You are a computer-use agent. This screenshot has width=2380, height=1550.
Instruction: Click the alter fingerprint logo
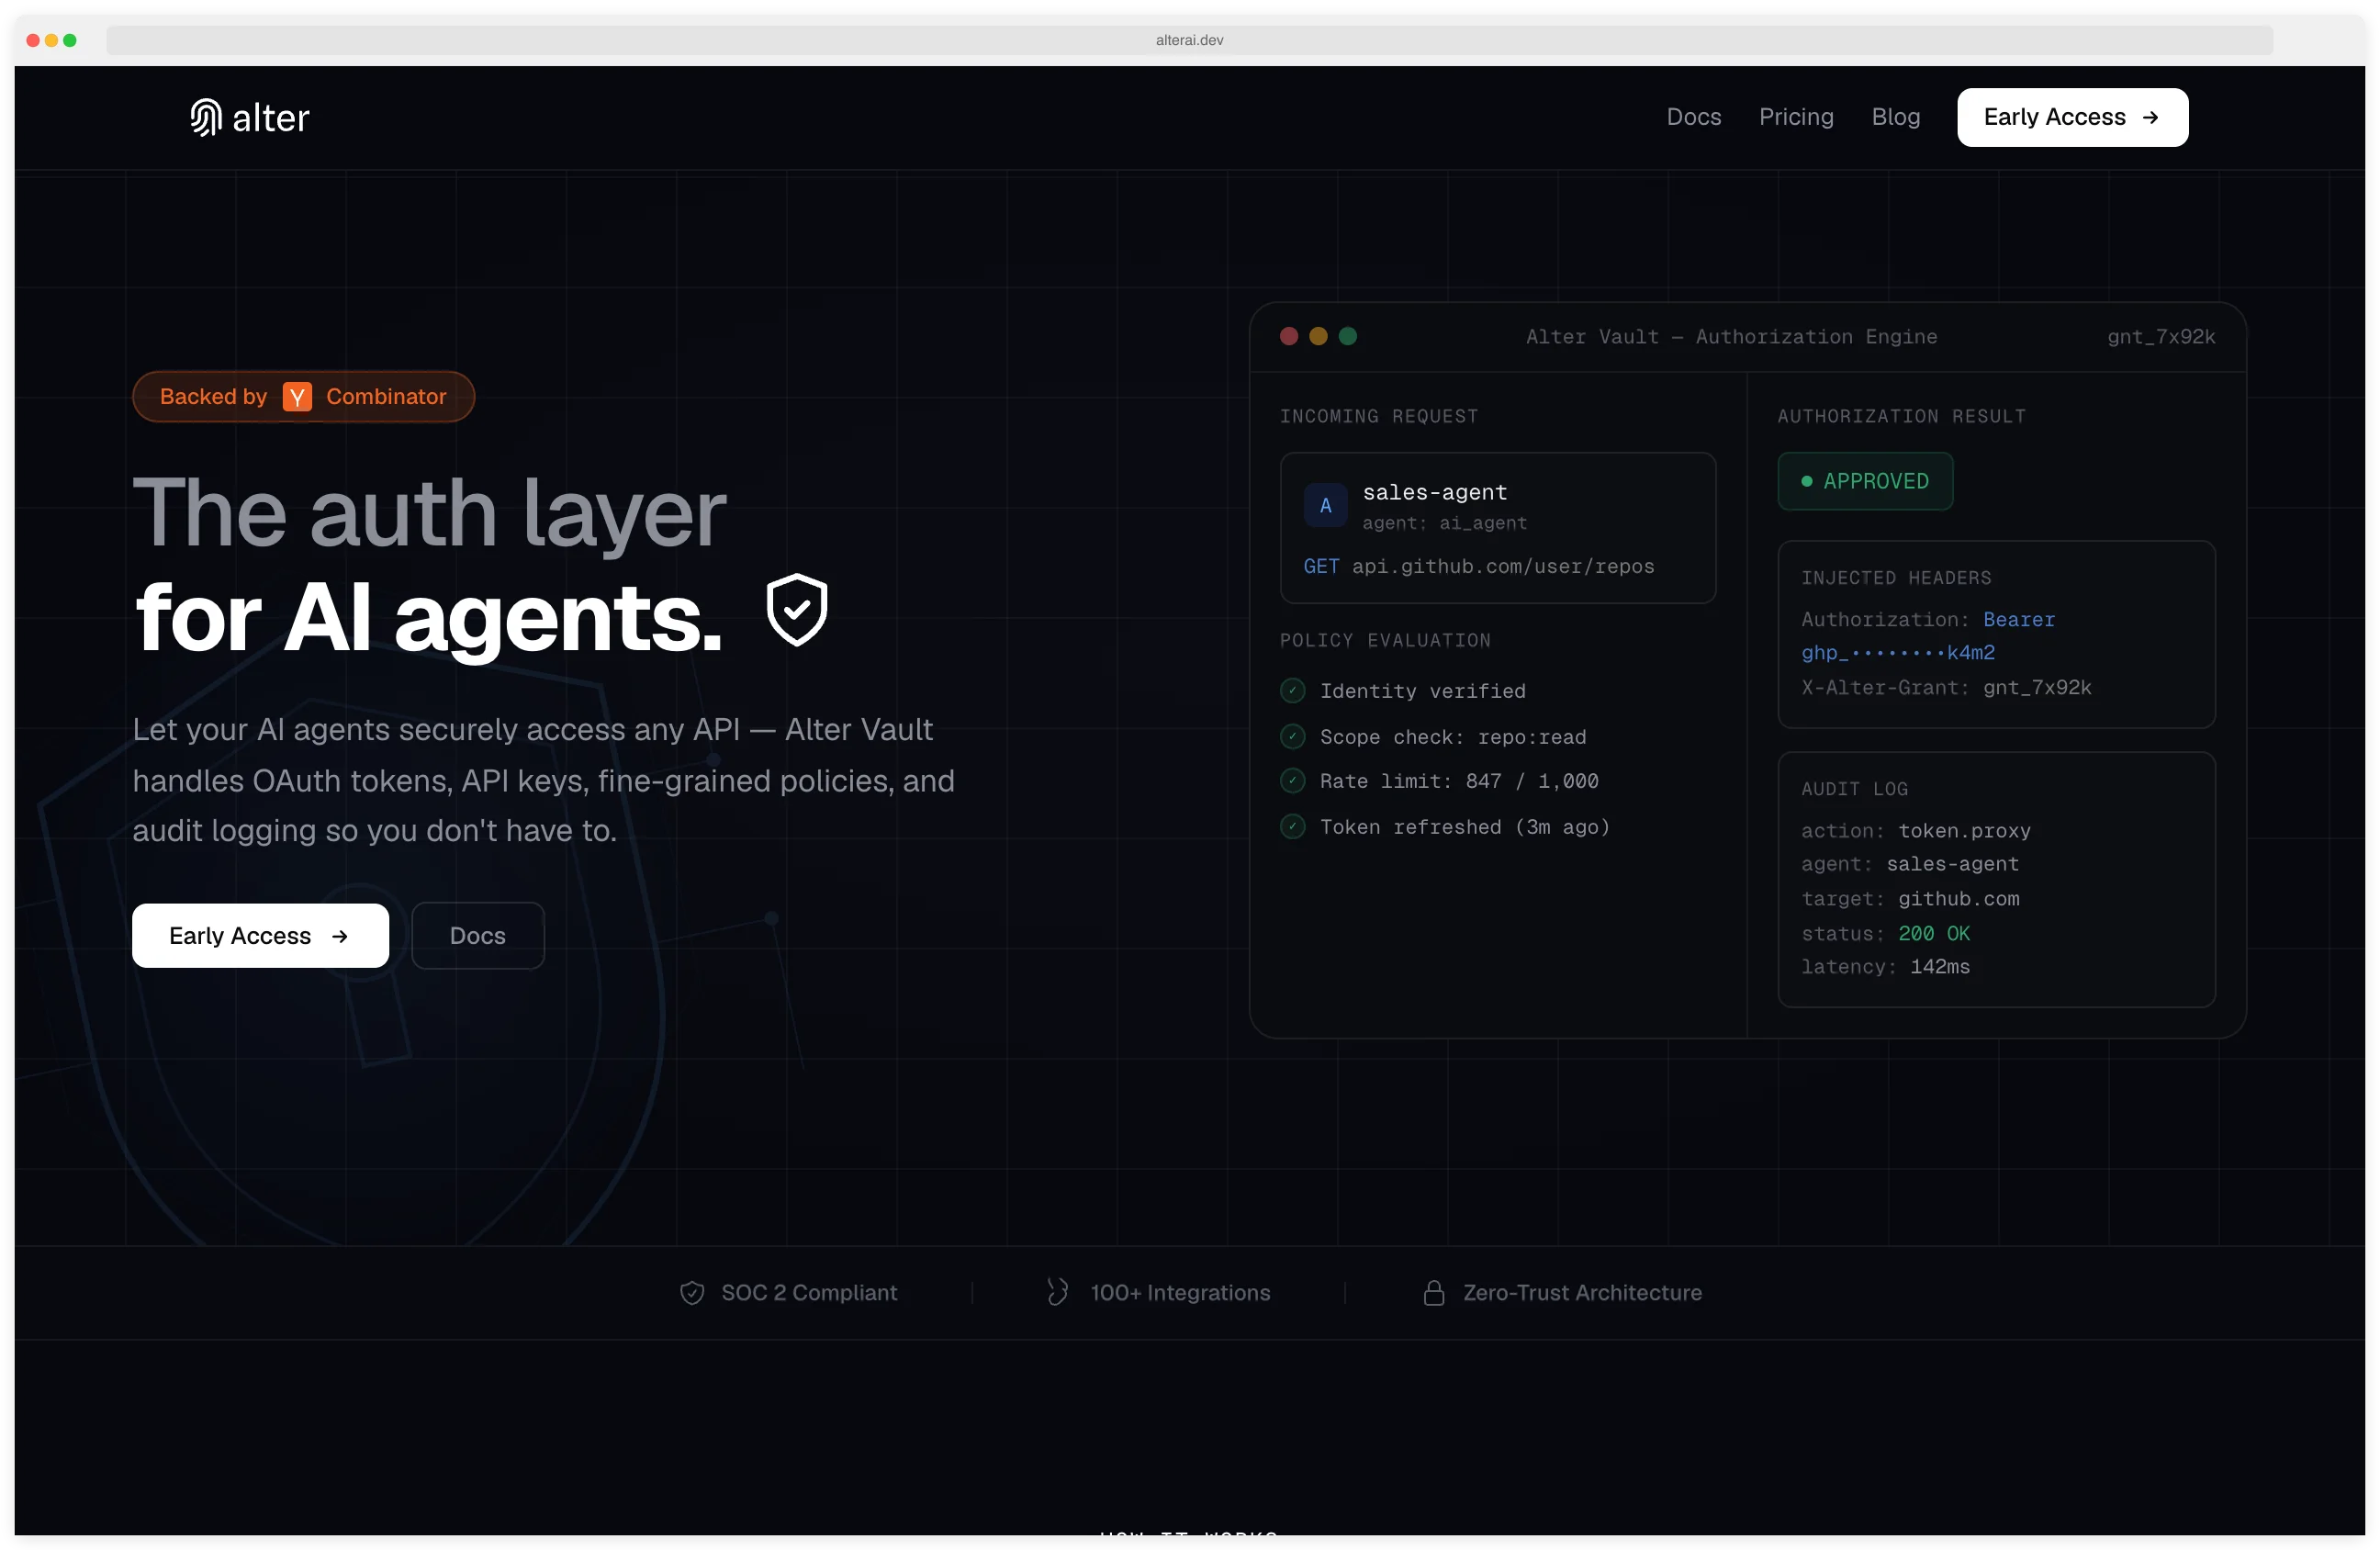click(x=206, y=117)
